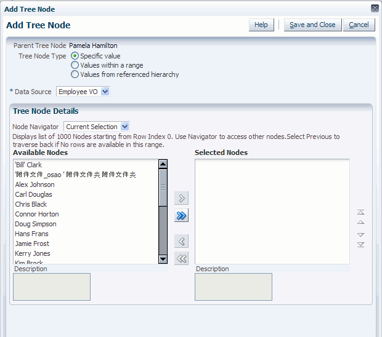Move selected node to top of list
The height and width of the screenshot is (337, 382).
pyautogui.click(x=360, y=212)
